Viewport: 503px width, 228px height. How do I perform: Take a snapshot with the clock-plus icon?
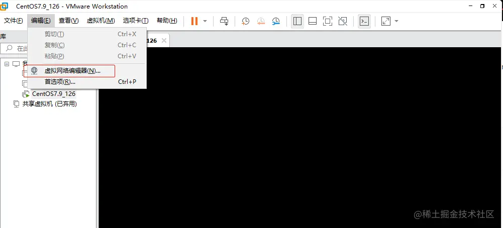pos(245,21)
